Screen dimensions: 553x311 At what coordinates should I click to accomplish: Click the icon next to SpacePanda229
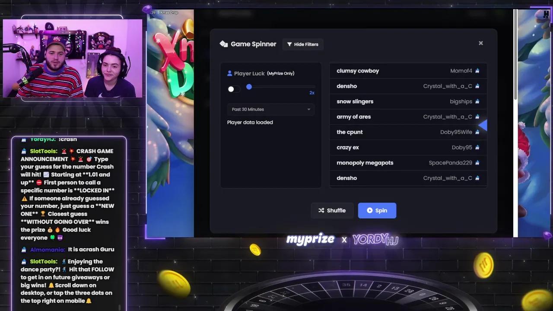point(477,163)
